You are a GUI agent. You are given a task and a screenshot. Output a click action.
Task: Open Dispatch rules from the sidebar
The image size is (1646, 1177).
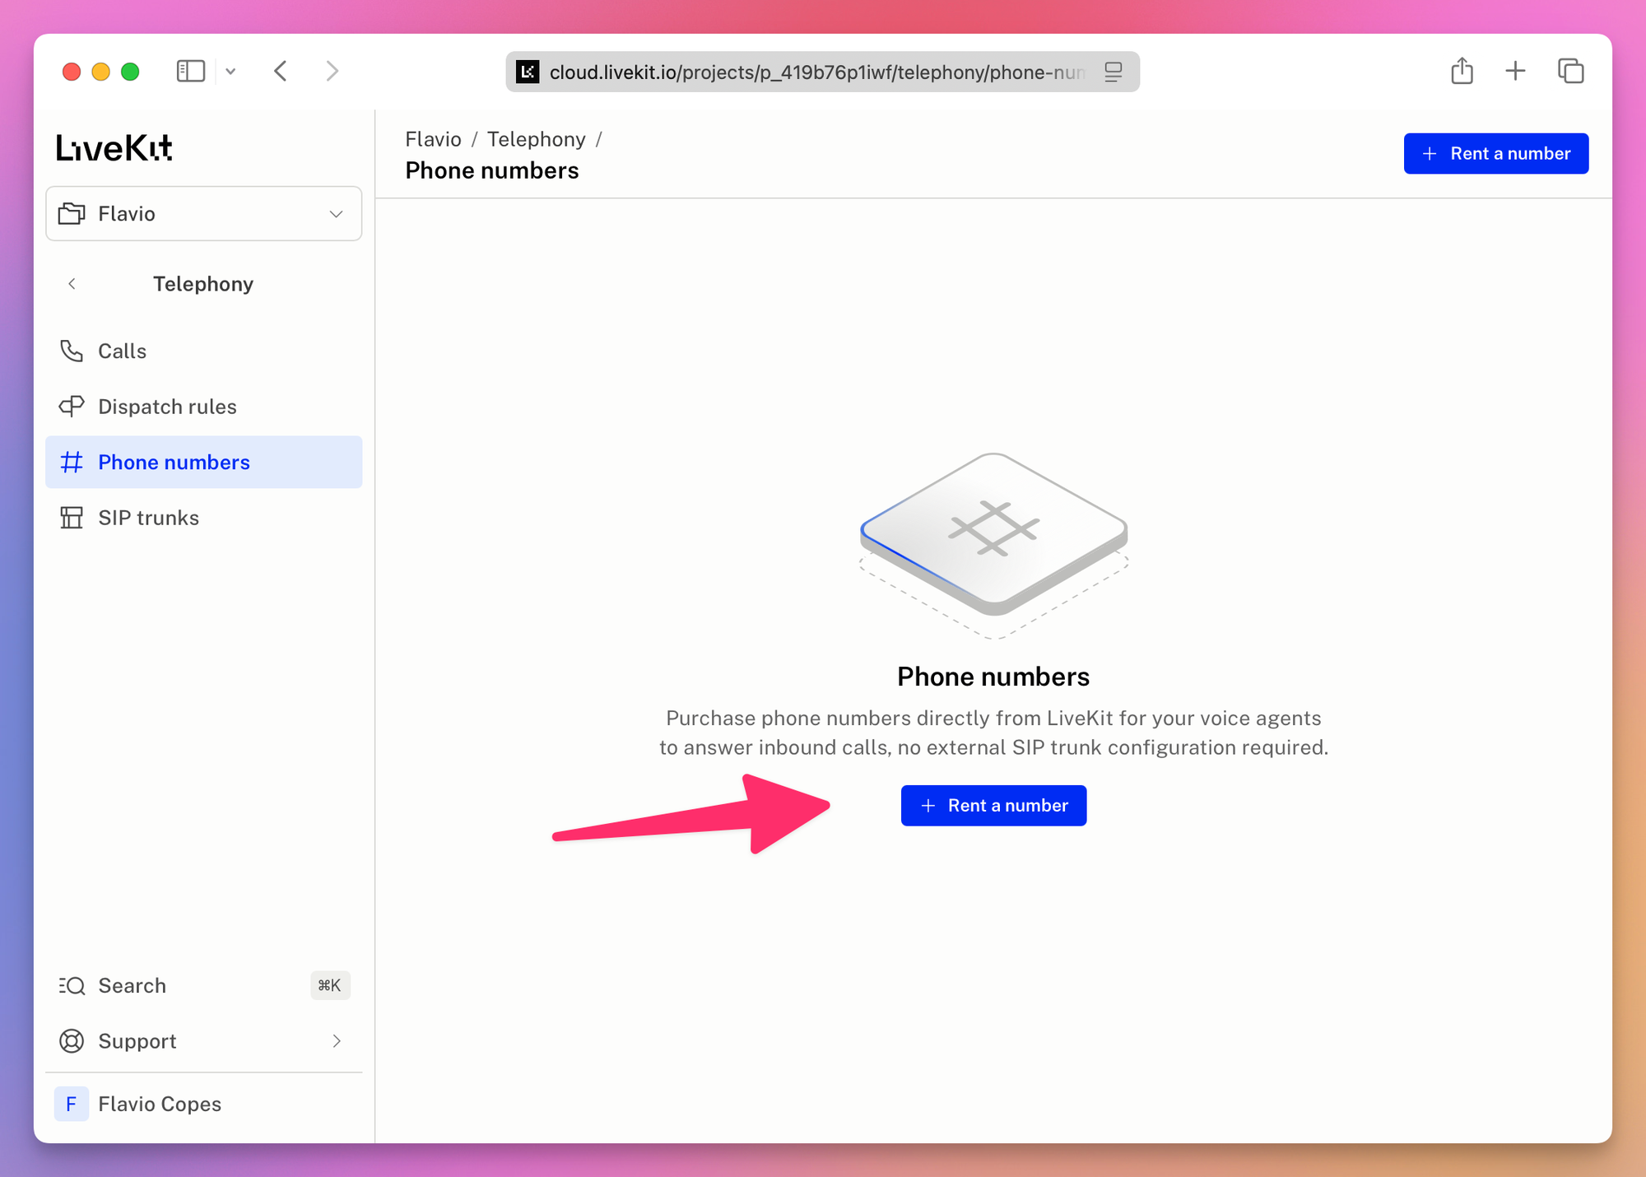(x=203, y=407)
